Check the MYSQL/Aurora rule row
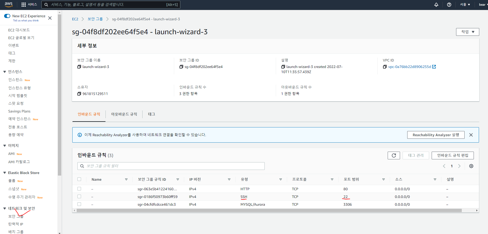Screen dimensions: 488x234 pyautogui.click(x=79, y=204)
